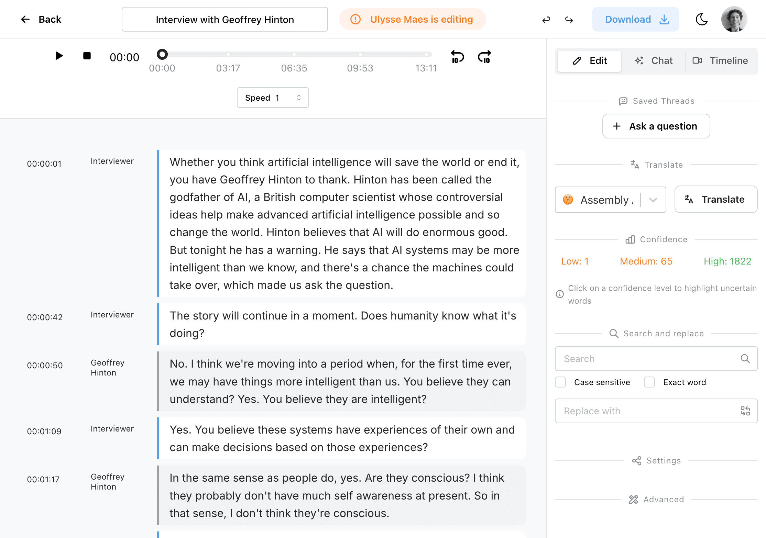Click Ask a question
This screenshot has width=766, height=538.
[x=656, y=126]
